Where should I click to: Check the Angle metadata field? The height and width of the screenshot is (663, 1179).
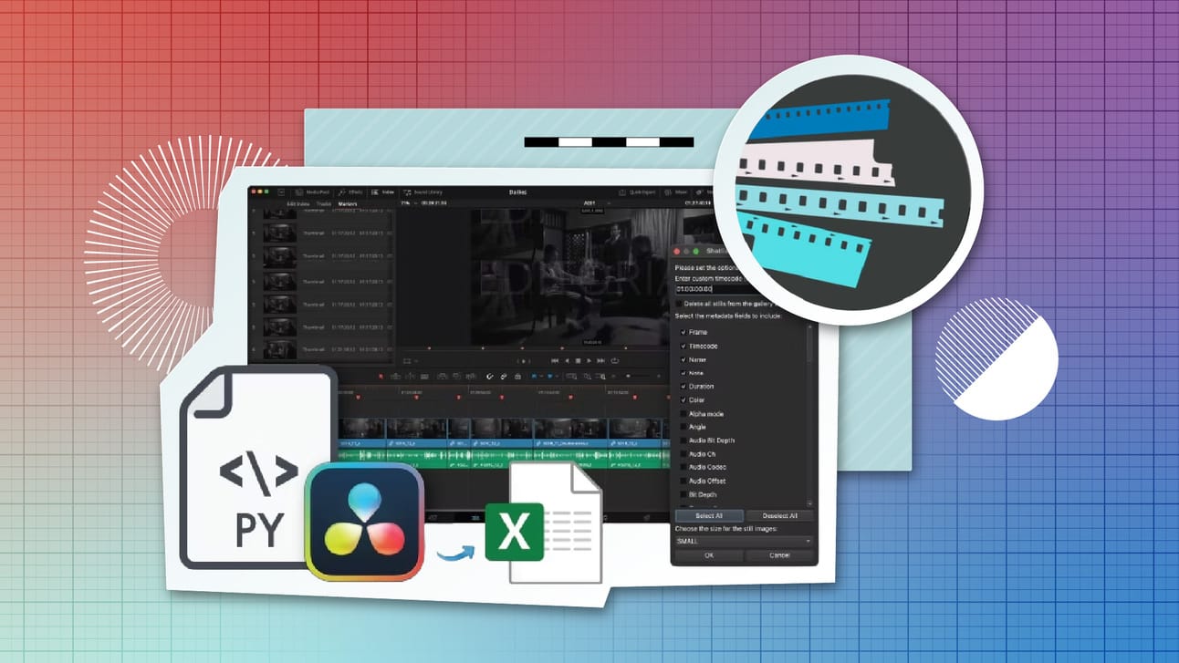[x=683, y=427]
